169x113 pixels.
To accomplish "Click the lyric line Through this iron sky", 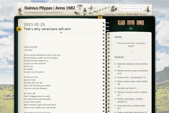I will 33,83.
